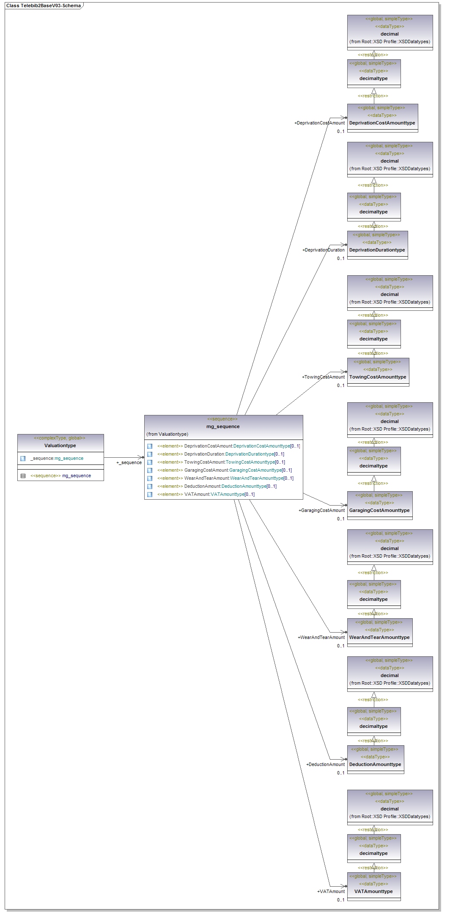Select the TowingCostAmount element icon
450x918 pixels.
(x=150, y=462)
